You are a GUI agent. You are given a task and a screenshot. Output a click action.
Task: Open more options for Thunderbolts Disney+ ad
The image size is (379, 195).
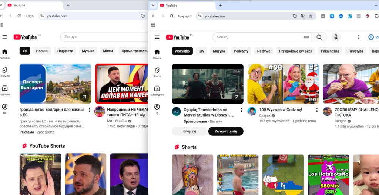(241, 110)
